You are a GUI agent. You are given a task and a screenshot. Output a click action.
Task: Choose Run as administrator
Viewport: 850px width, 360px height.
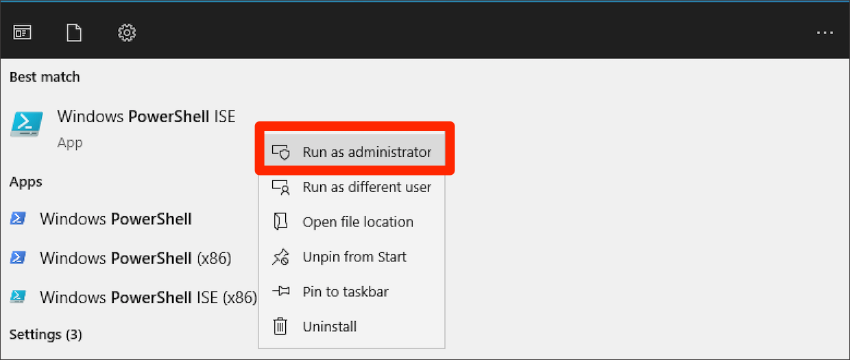tap(367, 152)
